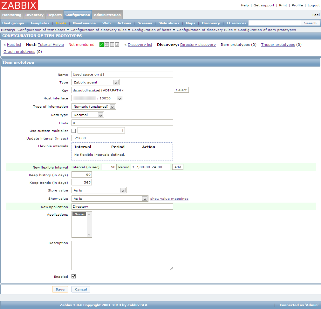Screen dimensions: 321x309
Task: Click the Keep trends field
Action: click(82, 182)
